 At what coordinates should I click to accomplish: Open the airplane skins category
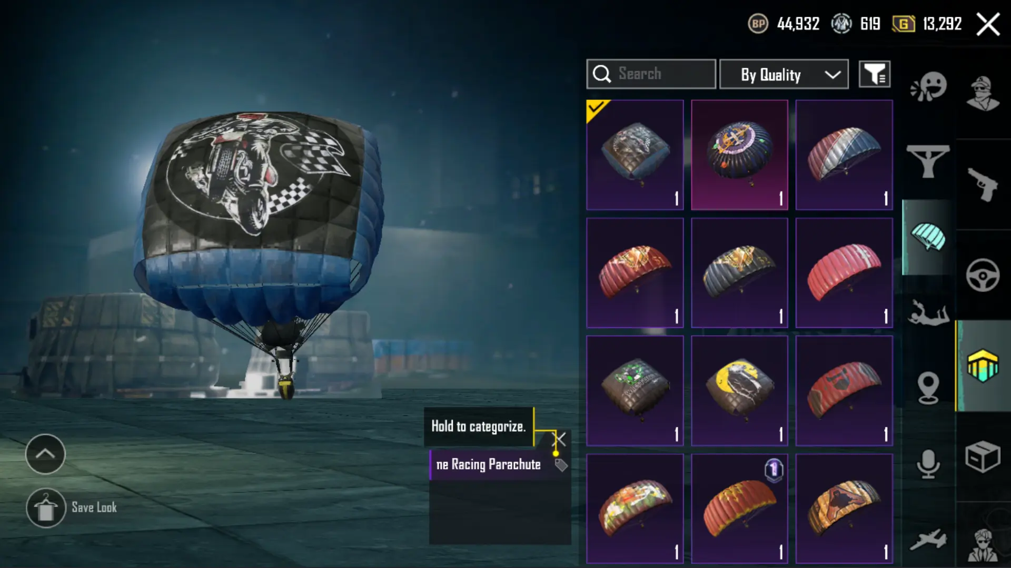[928, 540]
